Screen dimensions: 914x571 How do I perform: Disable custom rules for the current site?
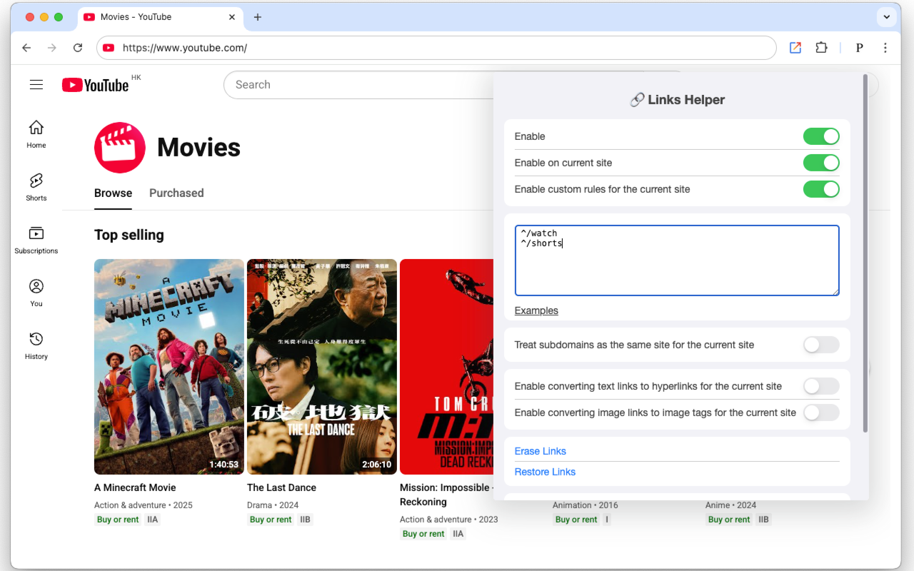pyautogui.click(x=821, y=189)
